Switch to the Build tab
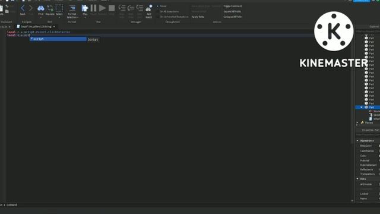 pos(4,27)
